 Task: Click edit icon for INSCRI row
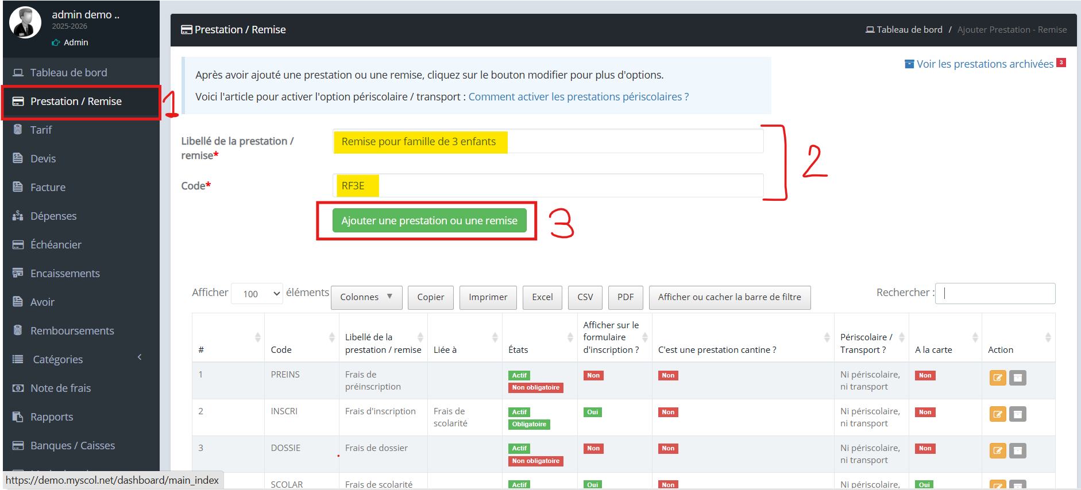click(998, 414)
